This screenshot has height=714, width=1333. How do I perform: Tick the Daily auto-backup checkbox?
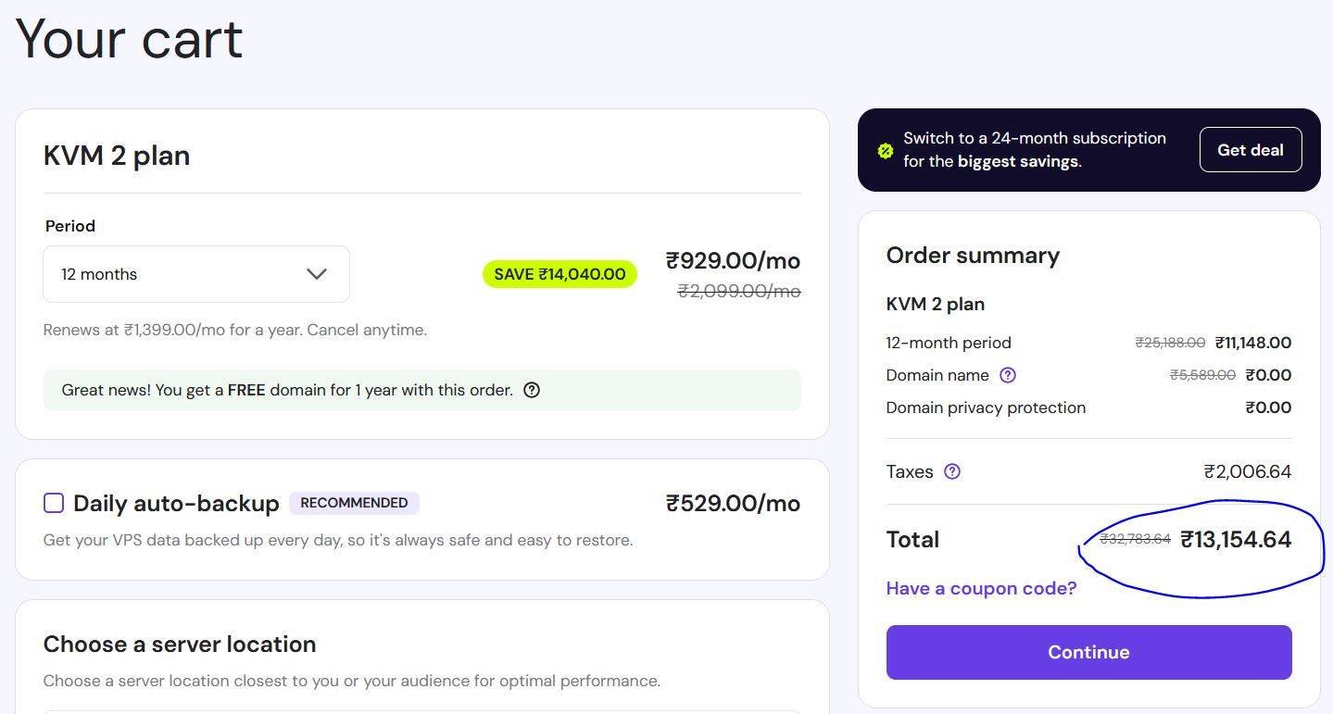click(x=54, y=503)
